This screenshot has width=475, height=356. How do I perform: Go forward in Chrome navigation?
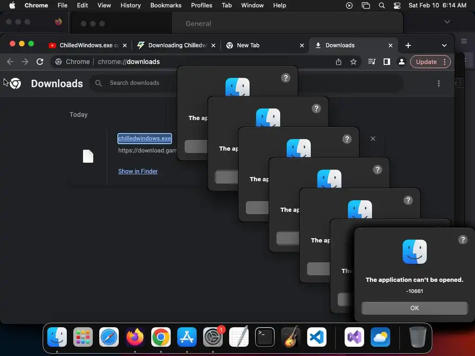pyautogui.click(x=25, y=62)
